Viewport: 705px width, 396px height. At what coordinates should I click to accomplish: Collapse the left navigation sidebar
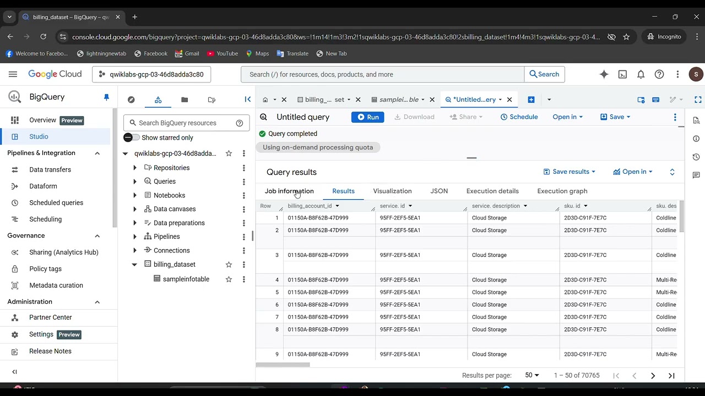click(x=14, y=372)
